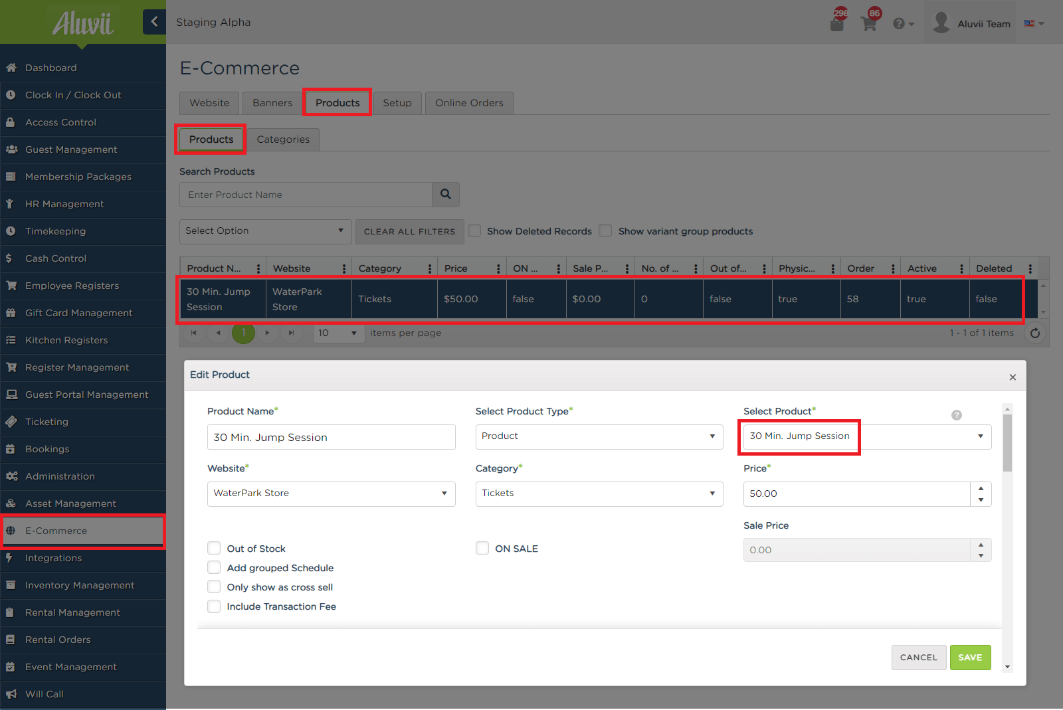Image resolution: width=1063 pixels, height=710 pixels.
Task: Enable Include Transaction Fee
Action: (x=214, y=606)
